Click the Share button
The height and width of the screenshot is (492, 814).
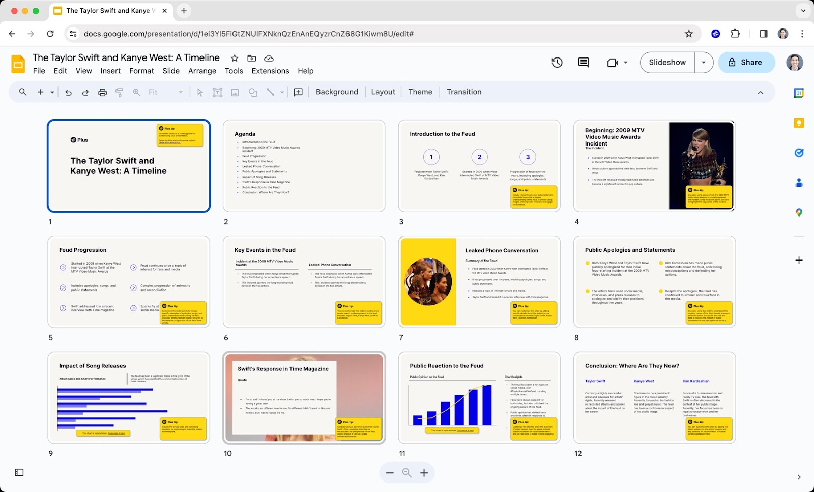[x=746, y=63]
